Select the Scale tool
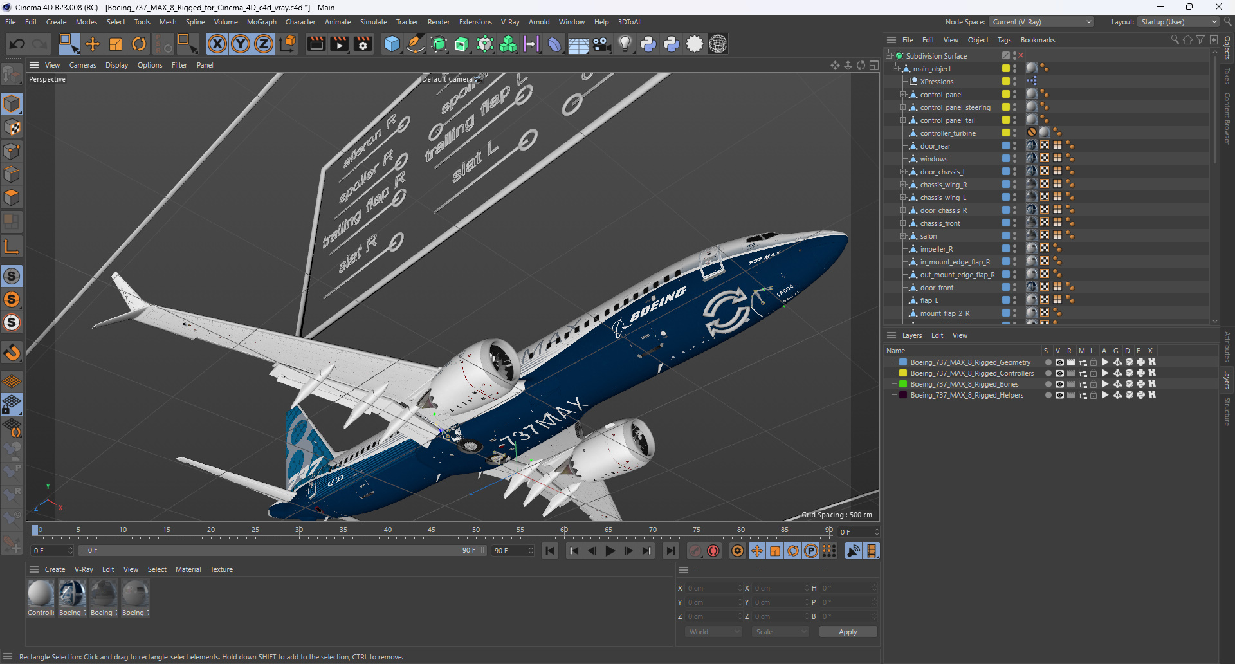The width and height of the screenshot is (1235, 664). coord(116,44)
